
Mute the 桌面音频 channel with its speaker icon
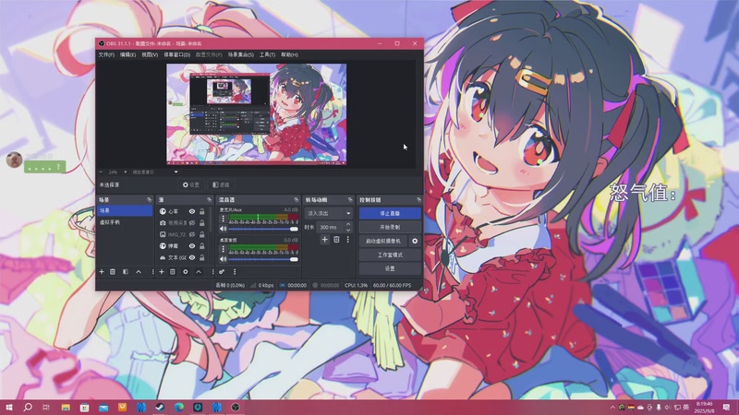coord(223,259)
